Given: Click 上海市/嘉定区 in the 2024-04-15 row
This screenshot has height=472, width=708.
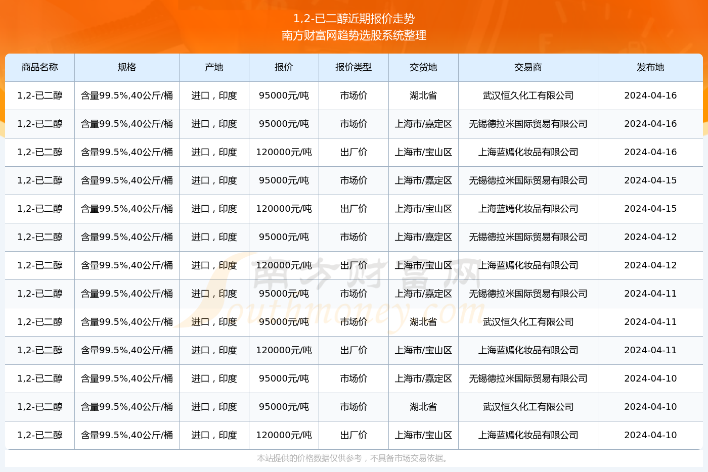Looking at the screenshot, I should [x=423, y=180].
